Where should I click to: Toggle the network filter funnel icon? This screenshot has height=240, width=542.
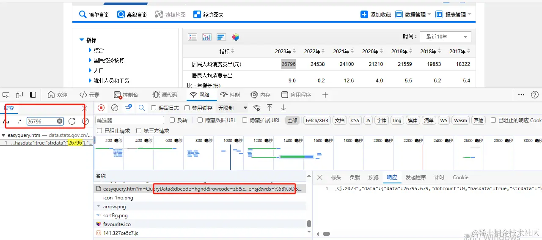(128, 108)
